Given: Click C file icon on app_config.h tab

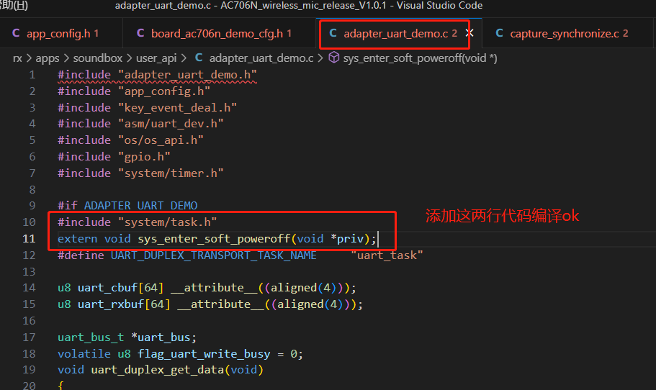Looking at the screenshot, I should coord(16,33).
